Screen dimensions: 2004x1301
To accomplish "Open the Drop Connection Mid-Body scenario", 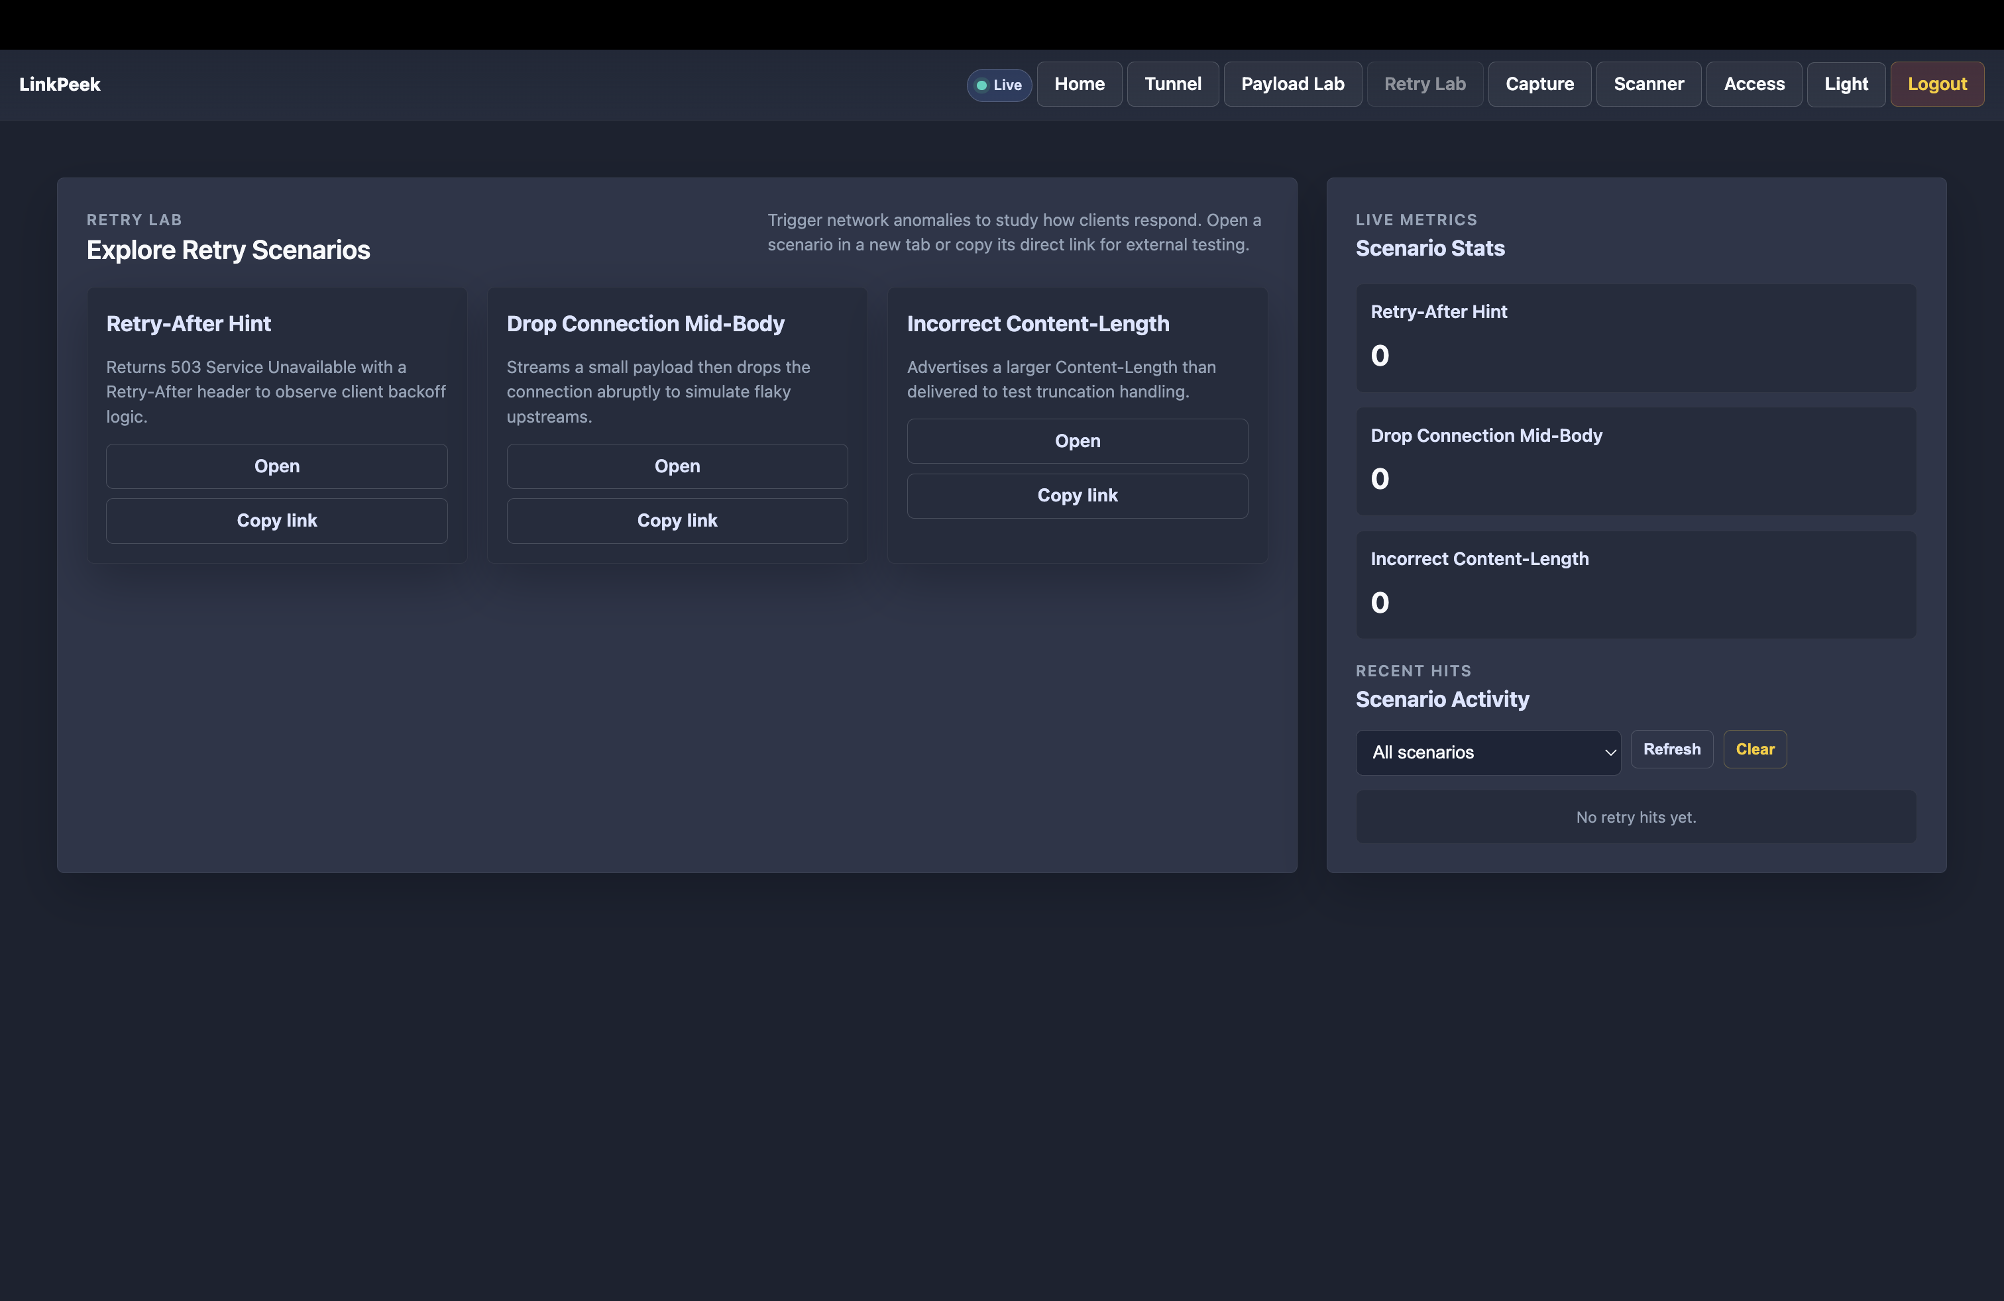I will click(677, 466).
